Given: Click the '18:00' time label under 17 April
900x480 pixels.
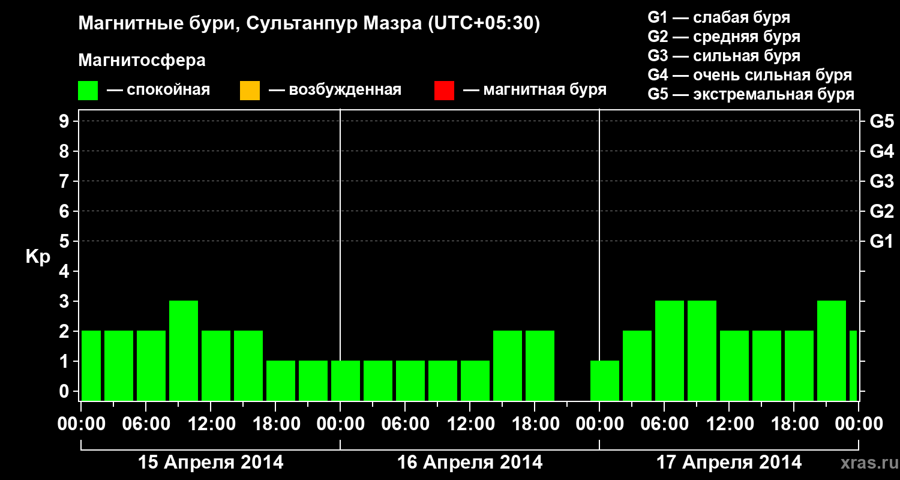Looking at the screenshot, I should click(x=794, y=424).
